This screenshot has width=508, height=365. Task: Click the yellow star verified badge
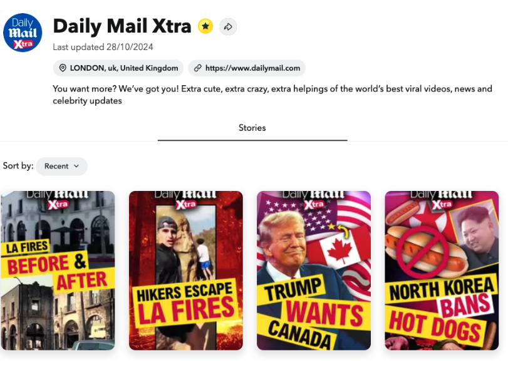click(x=205, y=26)
